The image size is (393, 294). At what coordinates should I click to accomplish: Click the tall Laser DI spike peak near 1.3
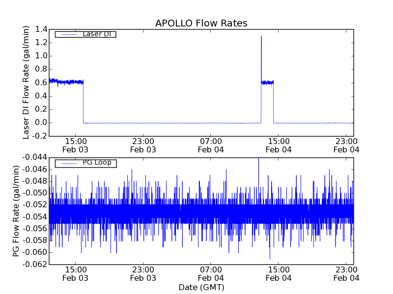pyautogui.click(x=261, y=36)
